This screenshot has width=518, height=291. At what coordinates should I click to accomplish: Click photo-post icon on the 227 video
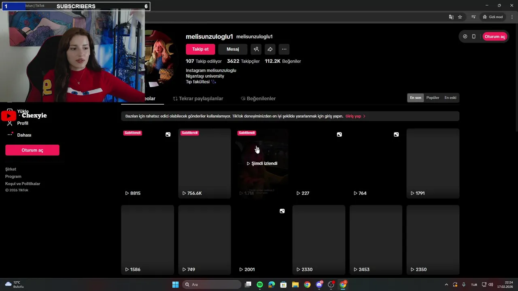(339, 135)
